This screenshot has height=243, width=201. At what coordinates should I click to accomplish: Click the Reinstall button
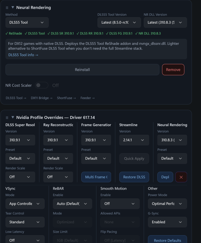(x=83, y=70)
